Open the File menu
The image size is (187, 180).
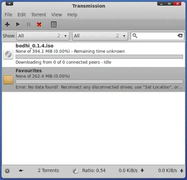8,15
